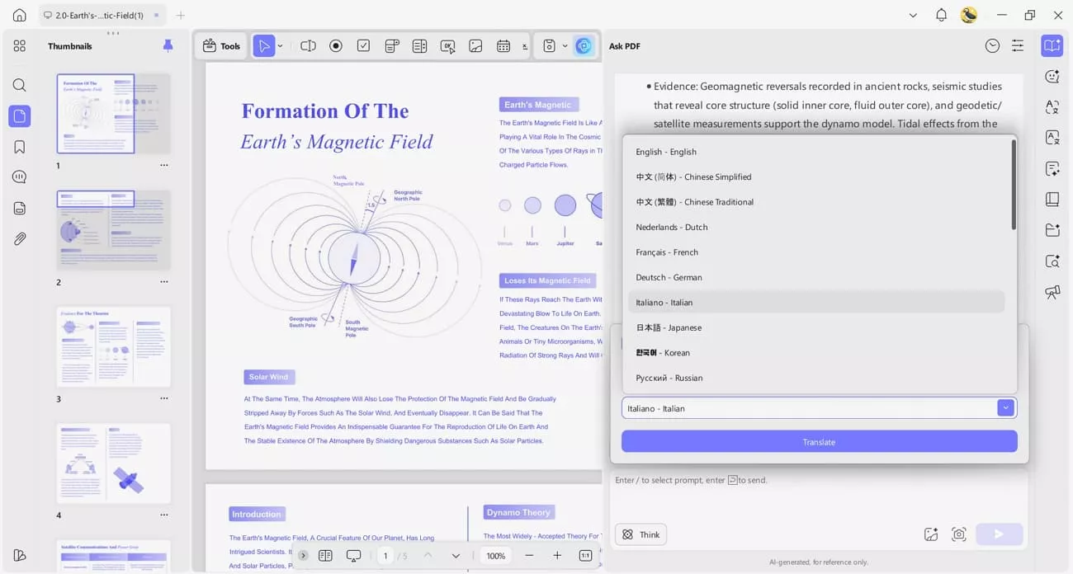
Task: Choose Chinese Simplified language
Action: click(816, 176)
